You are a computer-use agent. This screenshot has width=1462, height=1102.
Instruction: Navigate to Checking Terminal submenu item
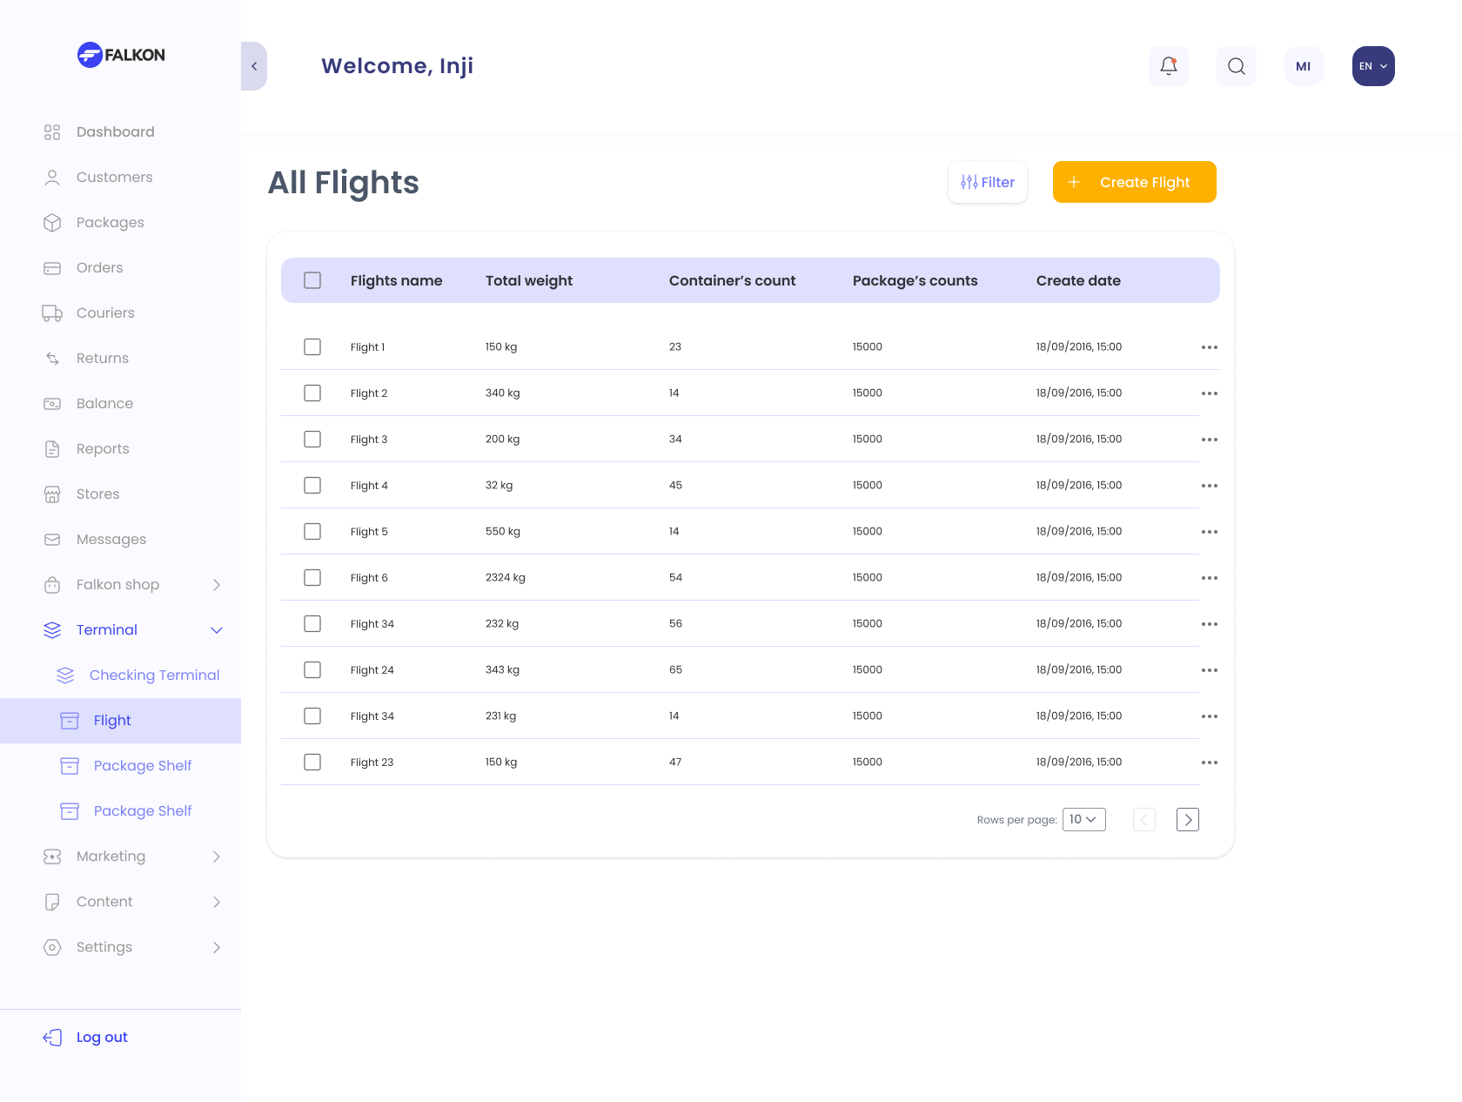coord(154,675)
